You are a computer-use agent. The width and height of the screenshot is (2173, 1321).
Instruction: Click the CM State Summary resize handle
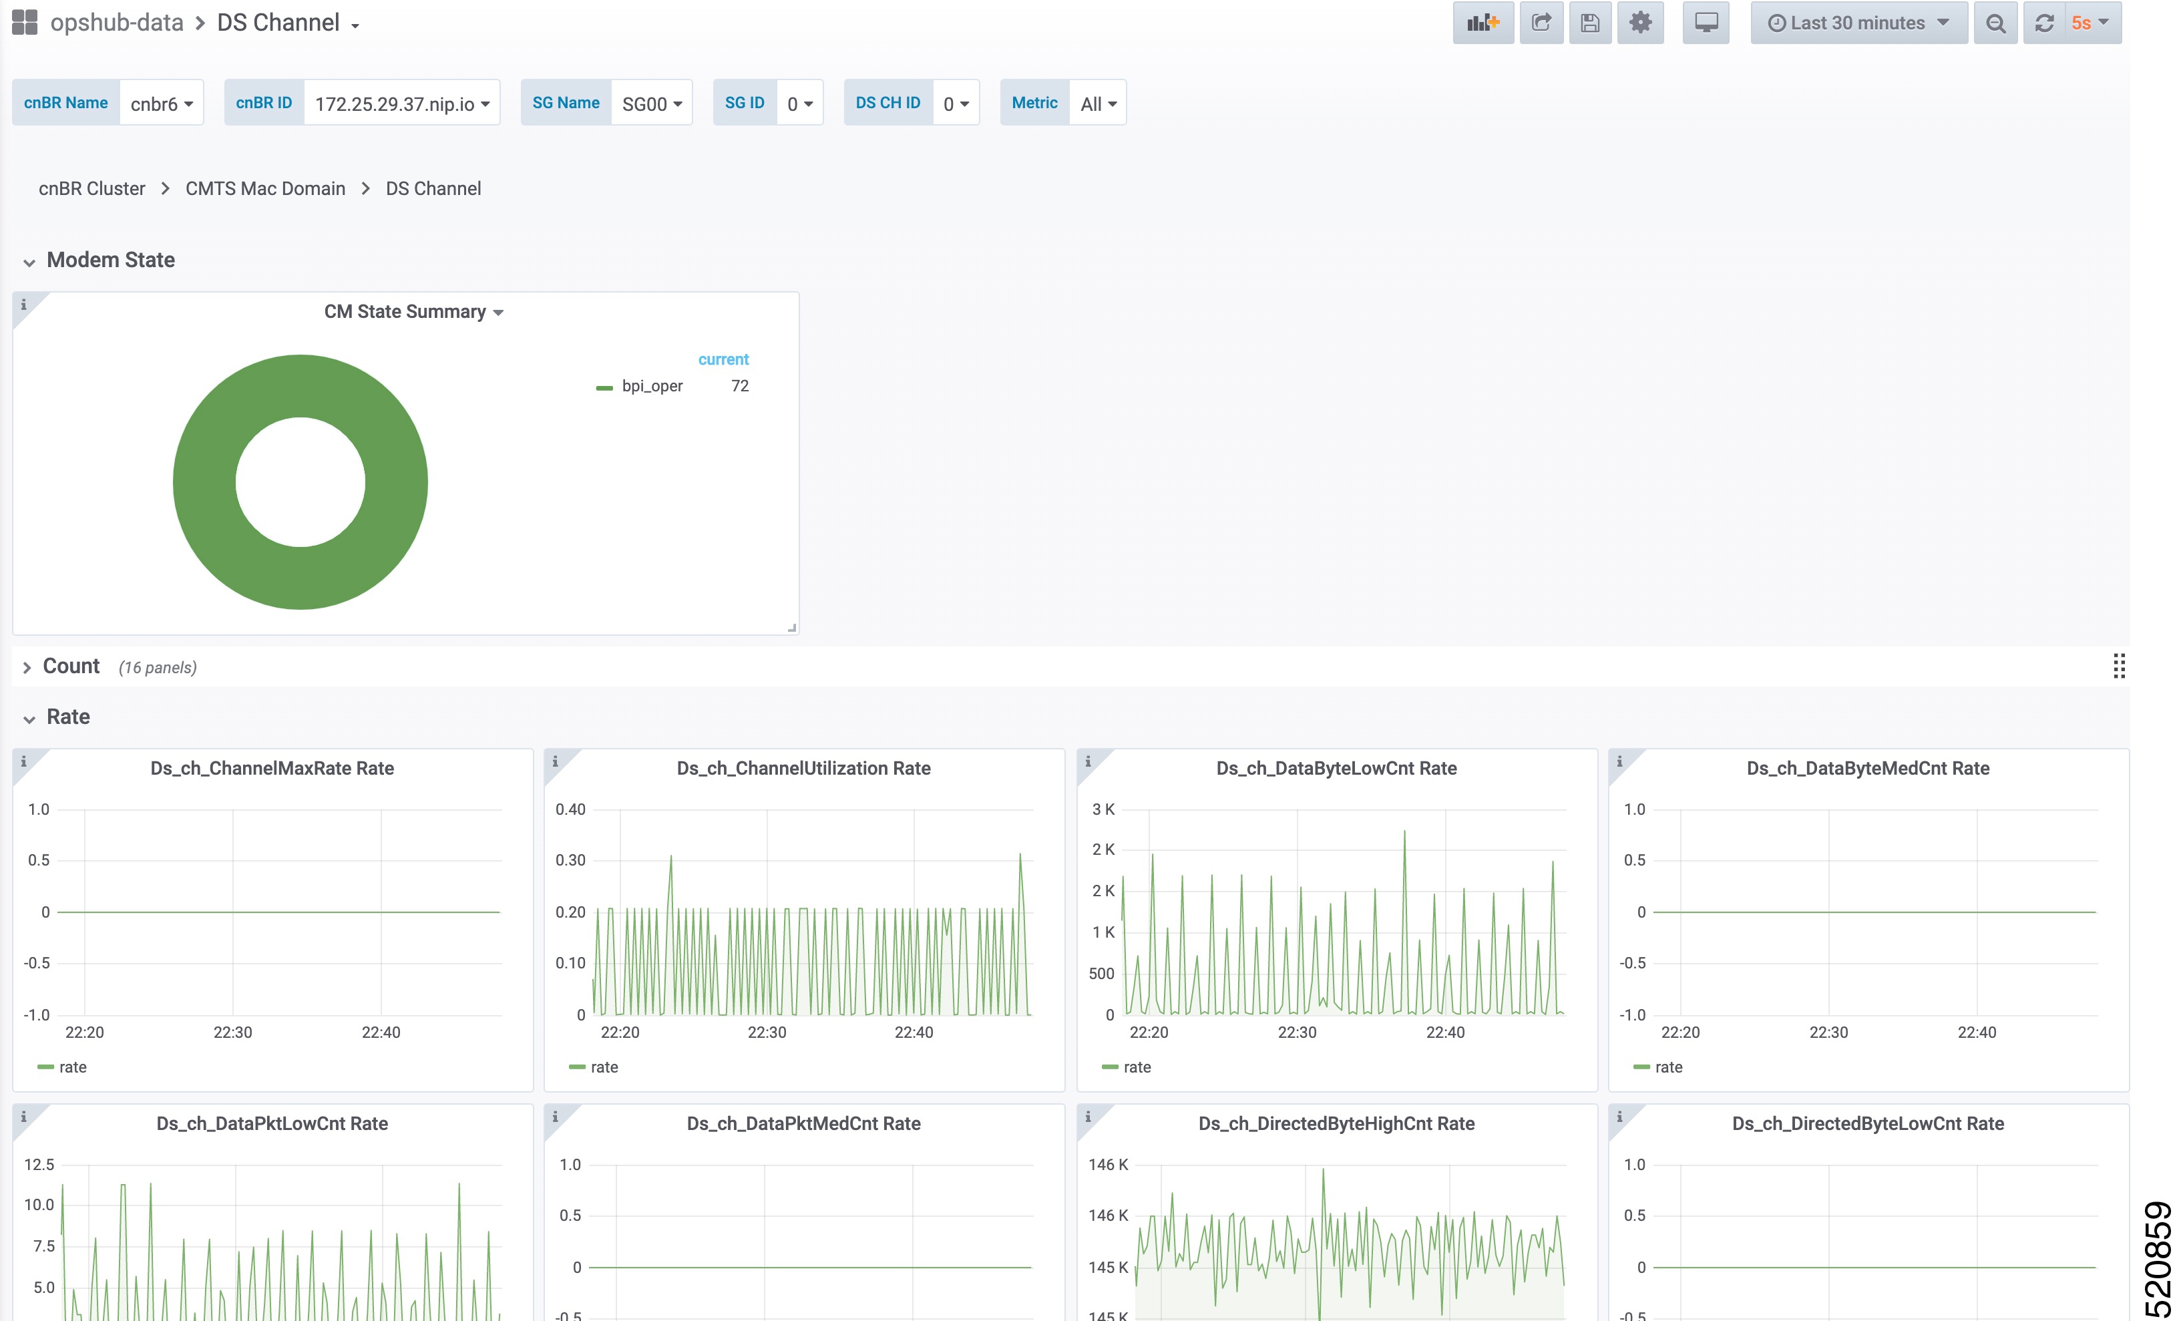click(791, 627)
